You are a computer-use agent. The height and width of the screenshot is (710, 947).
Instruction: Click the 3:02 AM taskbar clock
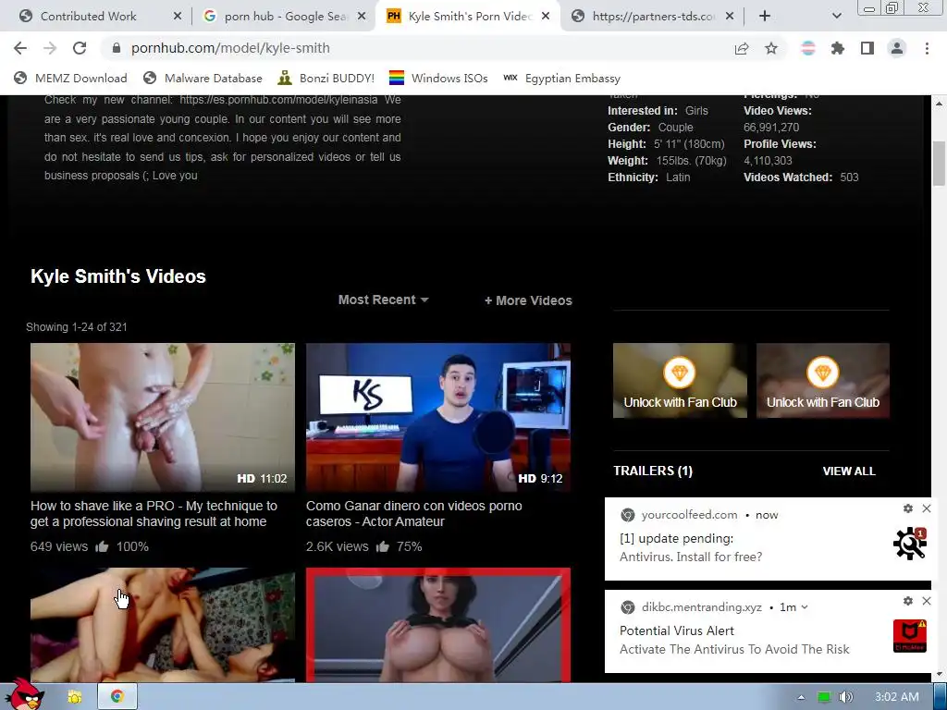[897, 697]
